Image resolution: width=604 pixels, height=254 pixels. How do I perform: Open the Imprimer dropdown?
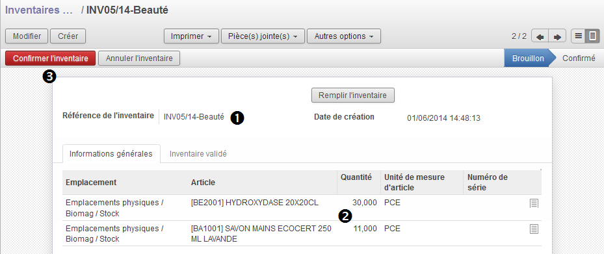pyautogui.click(x=191, y=36)
